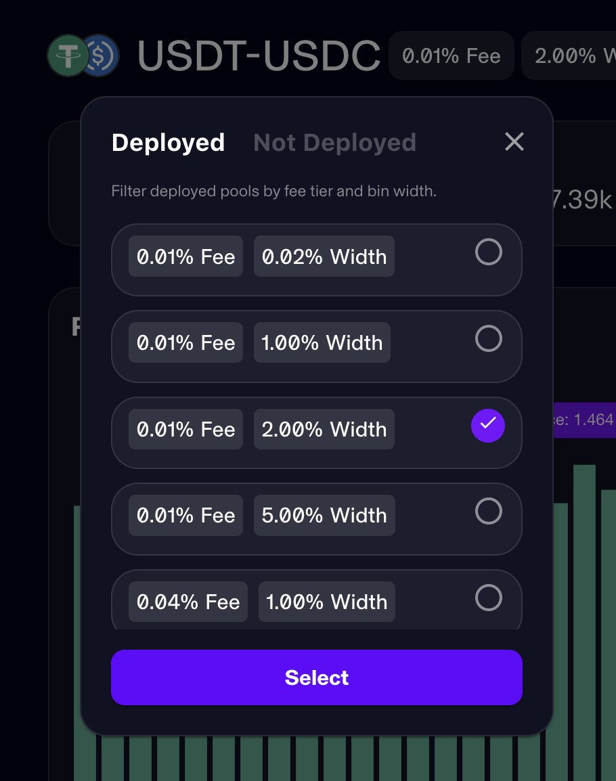The width and height of the screenshot is (616, 781).
Task: Switch to the Deployed tab
Action: (168, 143)
